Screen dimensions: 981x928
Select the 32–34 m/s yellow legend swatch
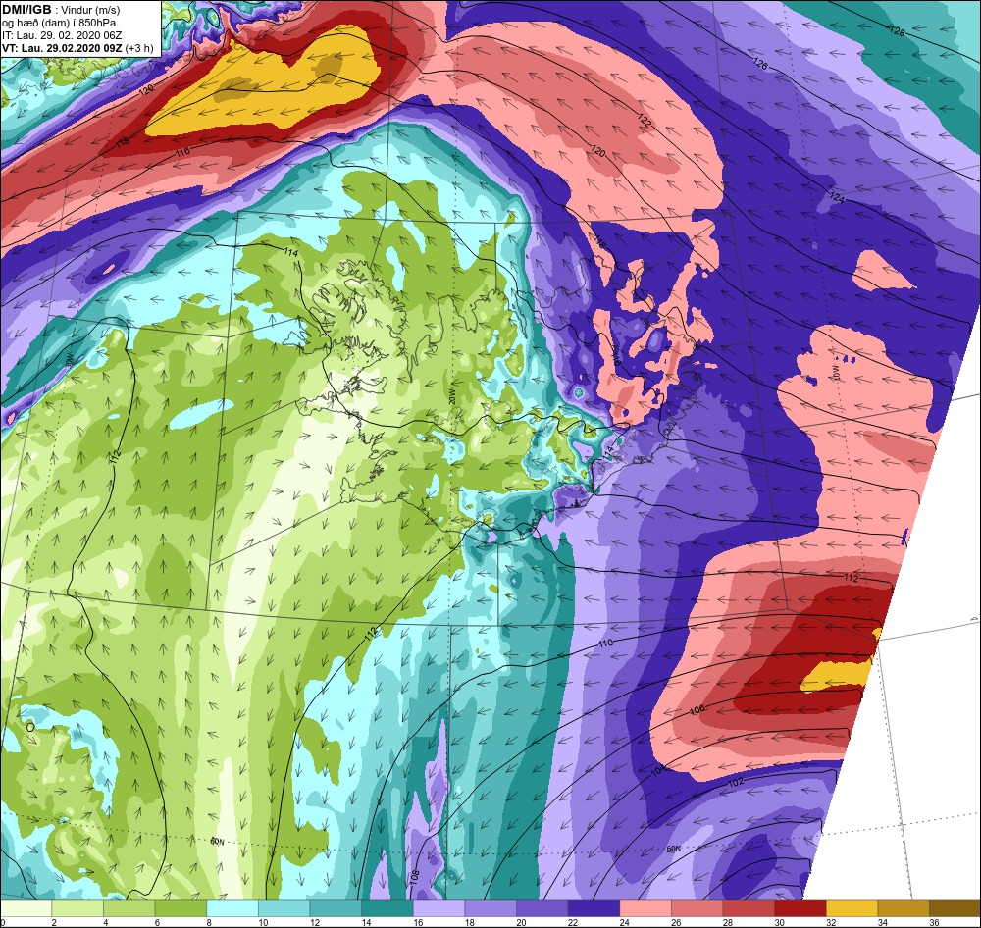coord(852,908)
